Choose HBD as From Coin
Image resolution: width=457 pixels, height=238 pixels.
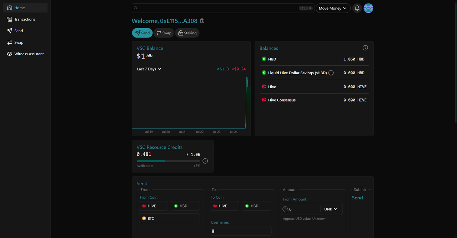tap(185, 206)
